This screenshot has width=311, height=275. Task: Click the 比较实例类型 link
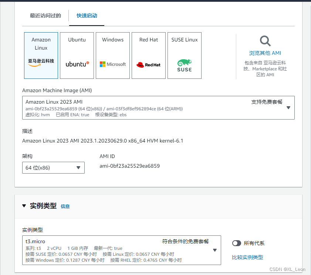point(247,257)
